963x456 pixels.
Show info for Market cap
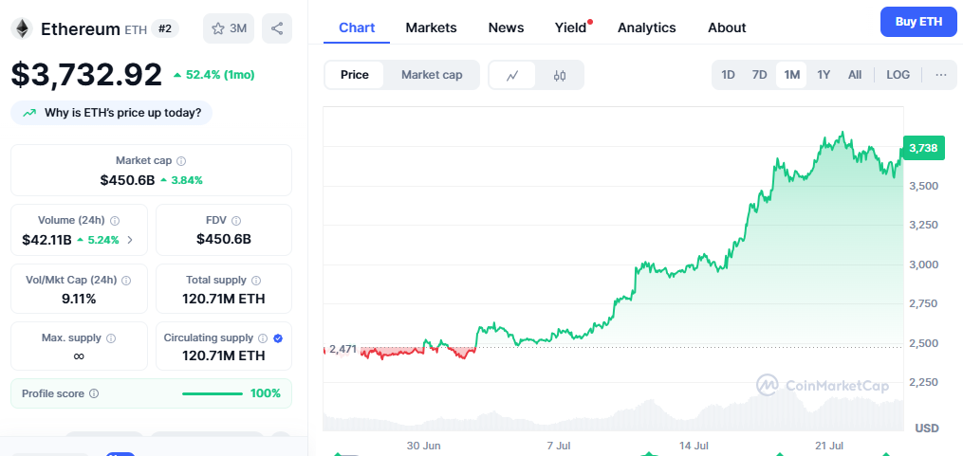tap(181, 161)
